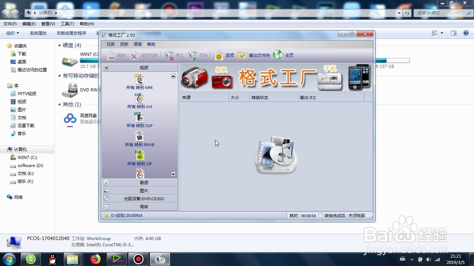Toggle the preview pane icon in Explorer

pos(454,33)
